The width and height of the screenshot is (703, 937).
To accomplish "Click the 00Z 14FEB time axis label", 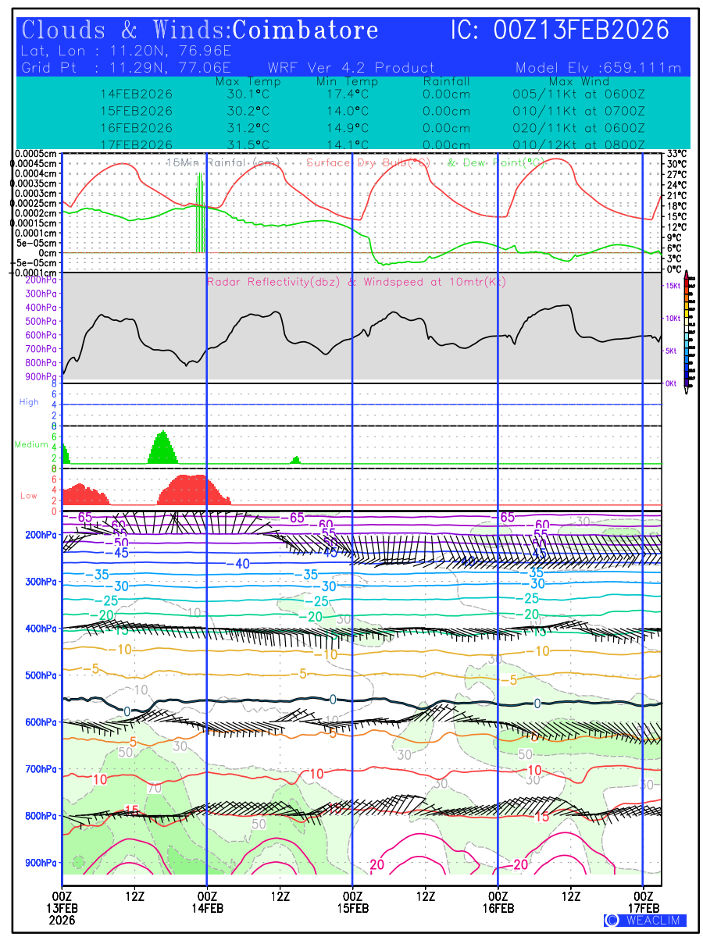I will (x=207, y=901).
